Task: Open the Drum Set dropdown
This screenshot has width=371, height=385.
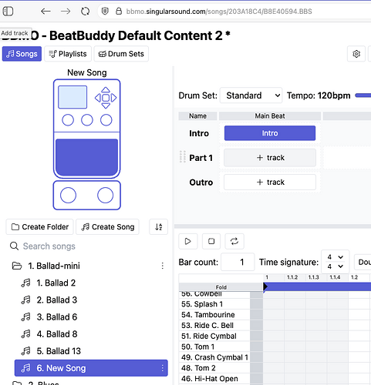Action: [251, 95]
